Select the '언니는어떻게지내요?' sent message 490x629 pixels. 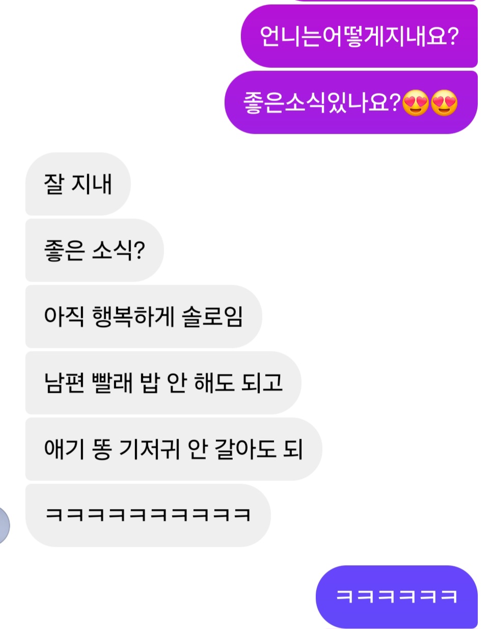tap(359, 36)
